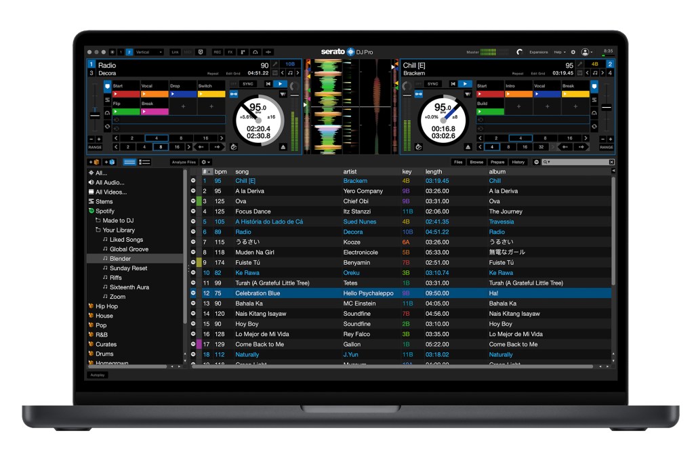Open Serato setup with the gear icon

(x=573, y=51)
